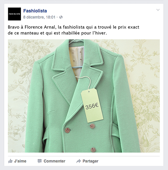This screenshot has width=168, height=170.
Task: Click the speech bubble comment icon
Action: tap(40, 161)
